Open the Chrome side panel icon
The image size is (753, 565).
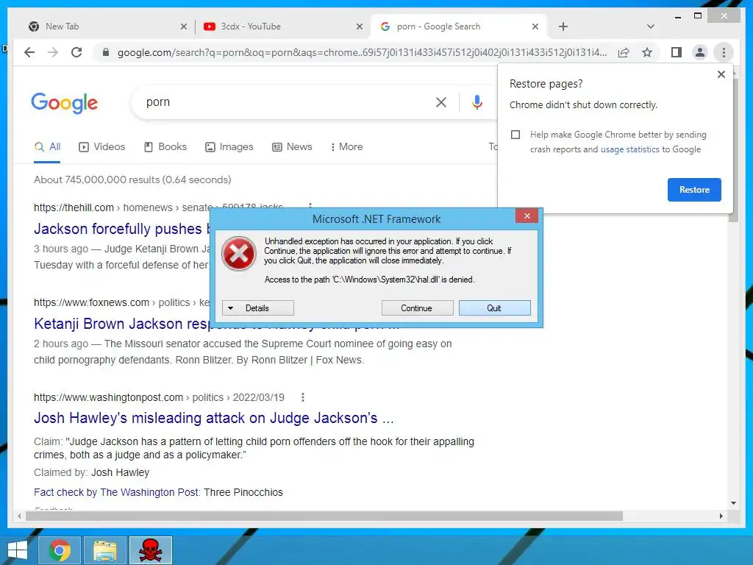[x=677, y=52]
